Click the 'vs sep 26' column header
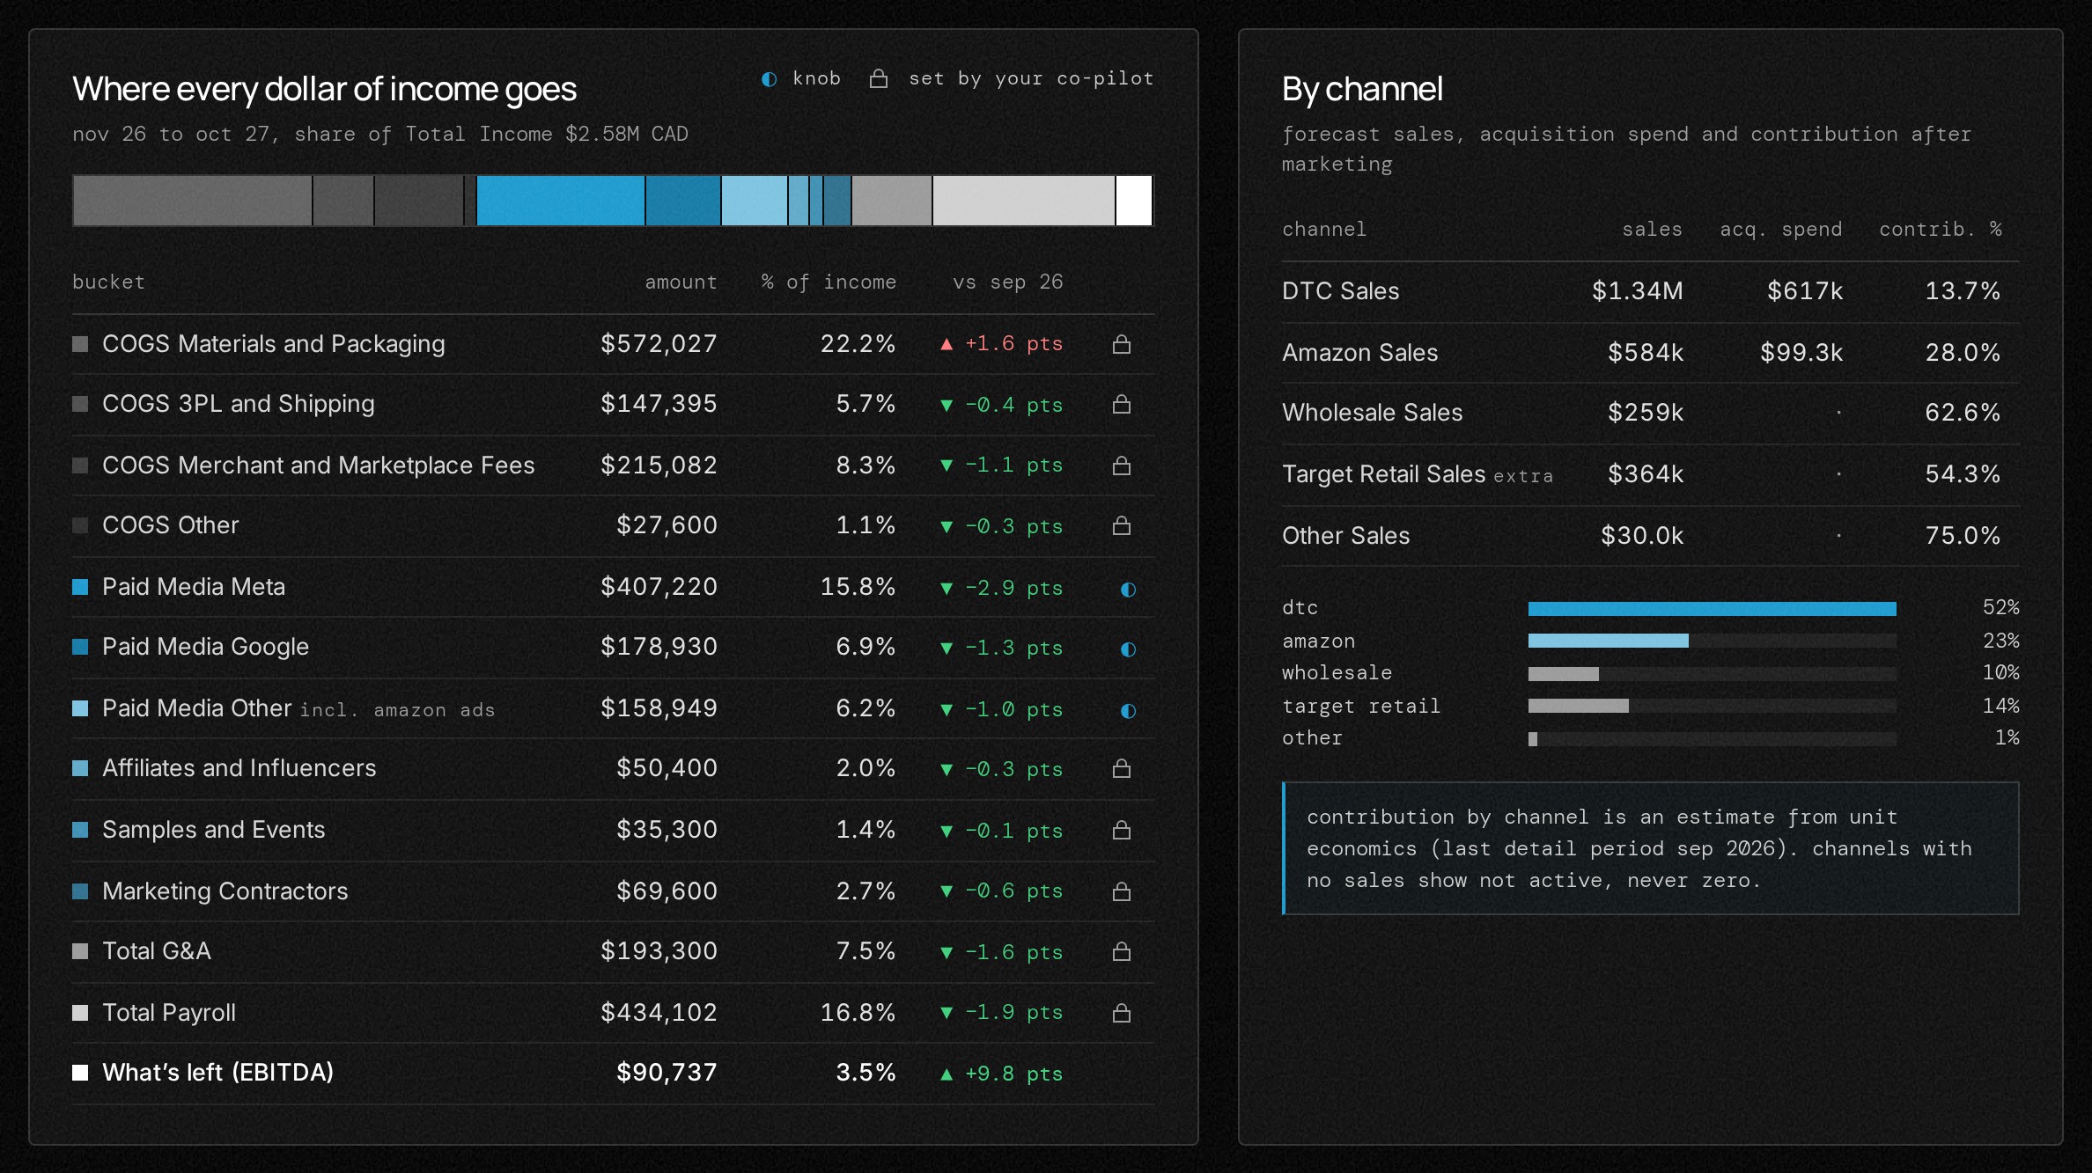The height and width of the screenshot is (1173, 2092). pyautogui.click(x=1007, y=282)
